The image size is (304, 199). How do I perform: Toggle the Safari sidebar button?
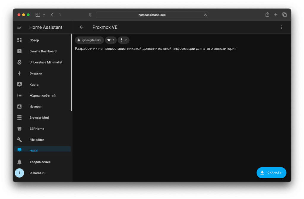[38, 15]
